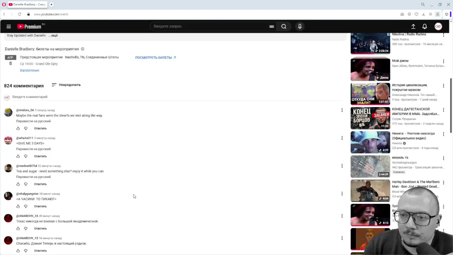Open the КОНЕЦ ЭПОХИ БОРЦОВ thumbnail

pos(370,118)
